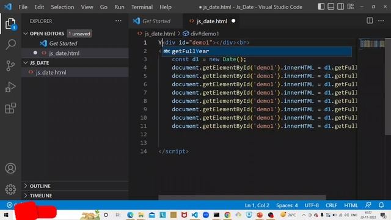Screen dimensions: 391x220
Task: Toggle the primary side bar layout icon
Action: [x=321, y=7]
